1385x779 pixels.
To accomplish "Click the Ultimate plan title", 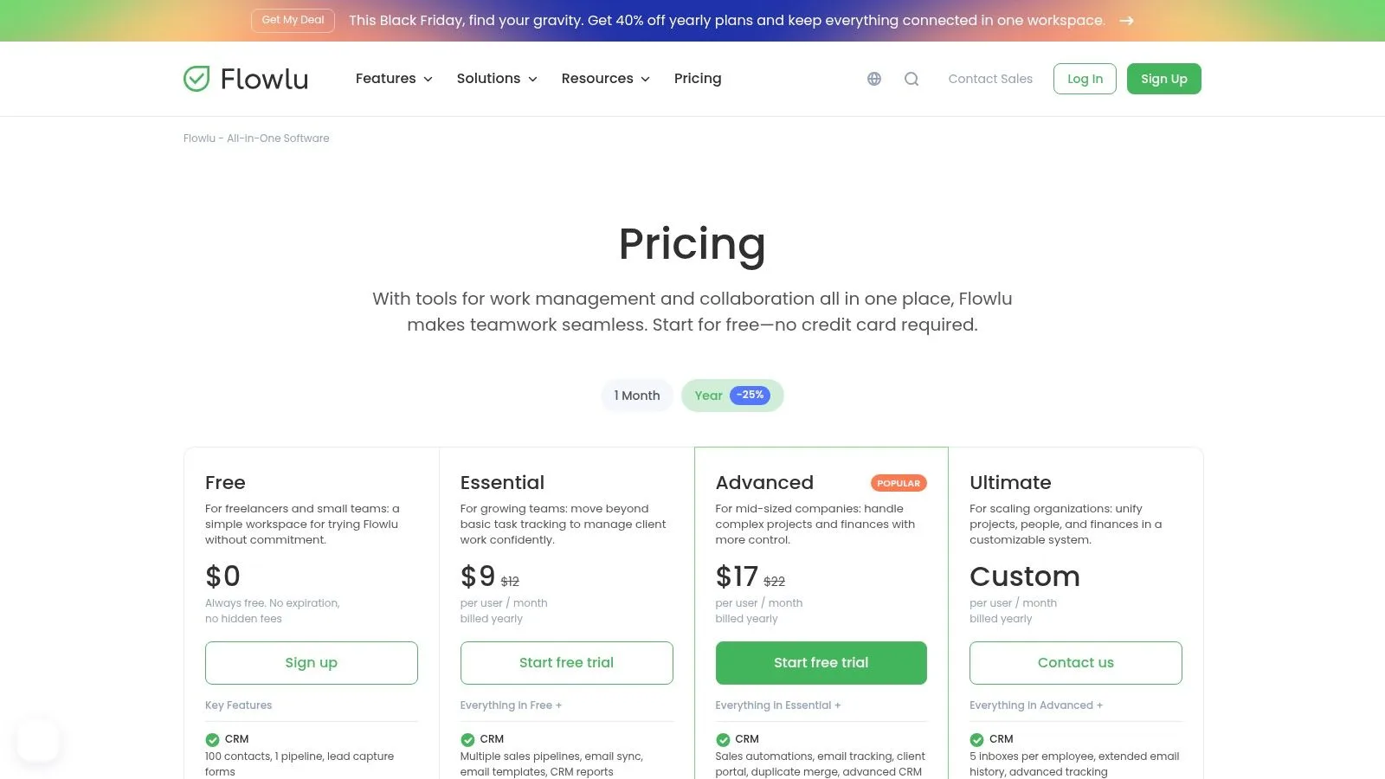I will click(x=1010, y=483).
